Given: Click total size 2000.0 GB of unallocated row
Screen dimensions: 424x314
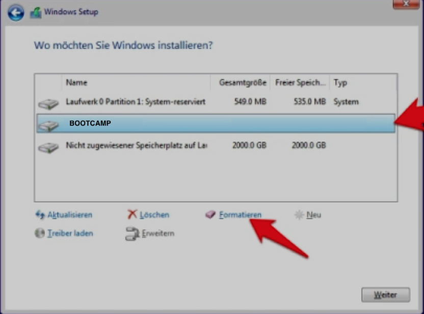Looking at the screenshot, I should click(x=249, y=145).
